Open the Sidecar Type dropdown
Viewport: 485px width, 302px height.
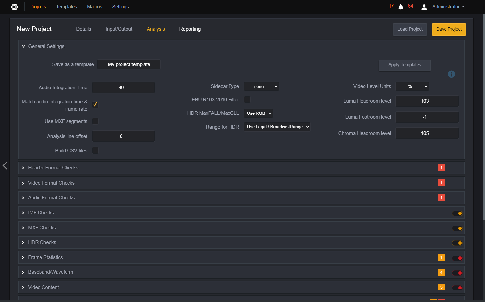(261, 87)
